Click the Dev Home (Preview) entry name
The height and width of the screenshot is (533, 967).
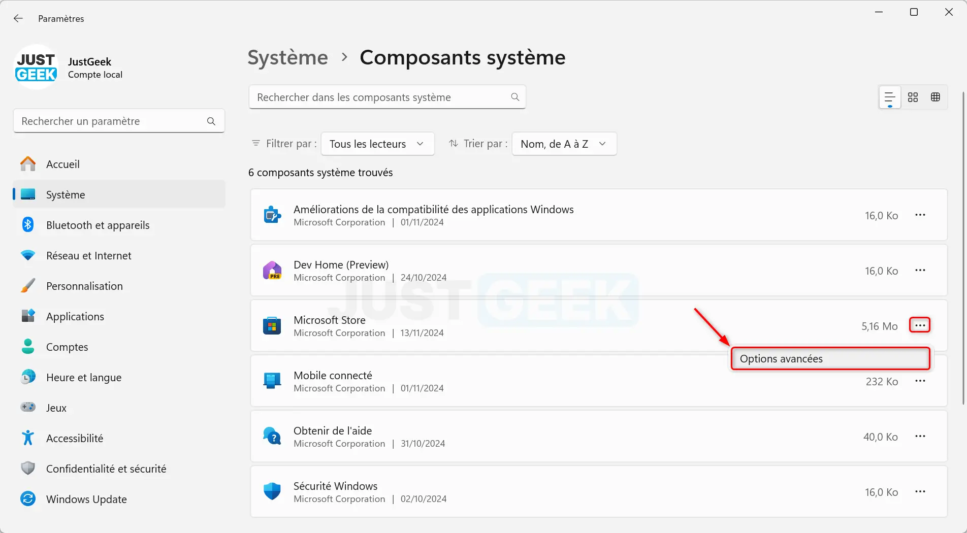coord(341,265)
